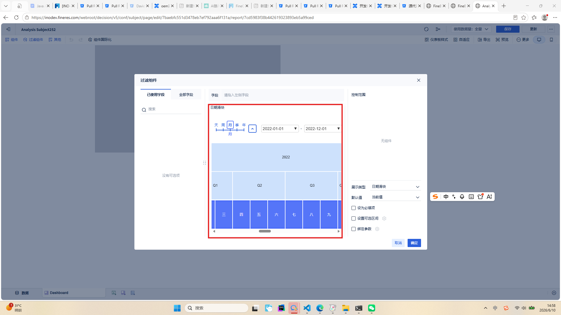Screen dimensions: 561x315
Task: Click the browser refresh button
Action: 16,17
